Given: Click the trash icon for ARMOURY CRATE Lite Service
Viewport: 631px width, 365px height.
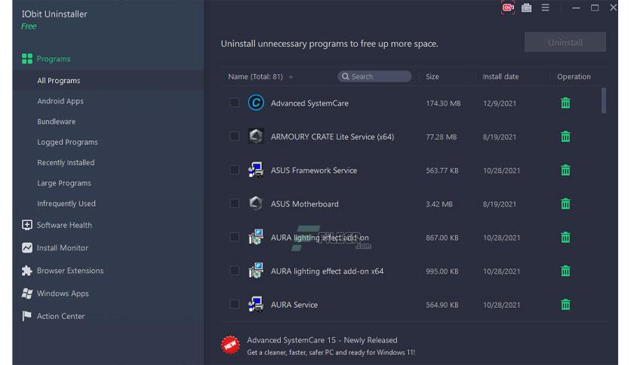Looking at the screenshot, I should click(565, 136).
